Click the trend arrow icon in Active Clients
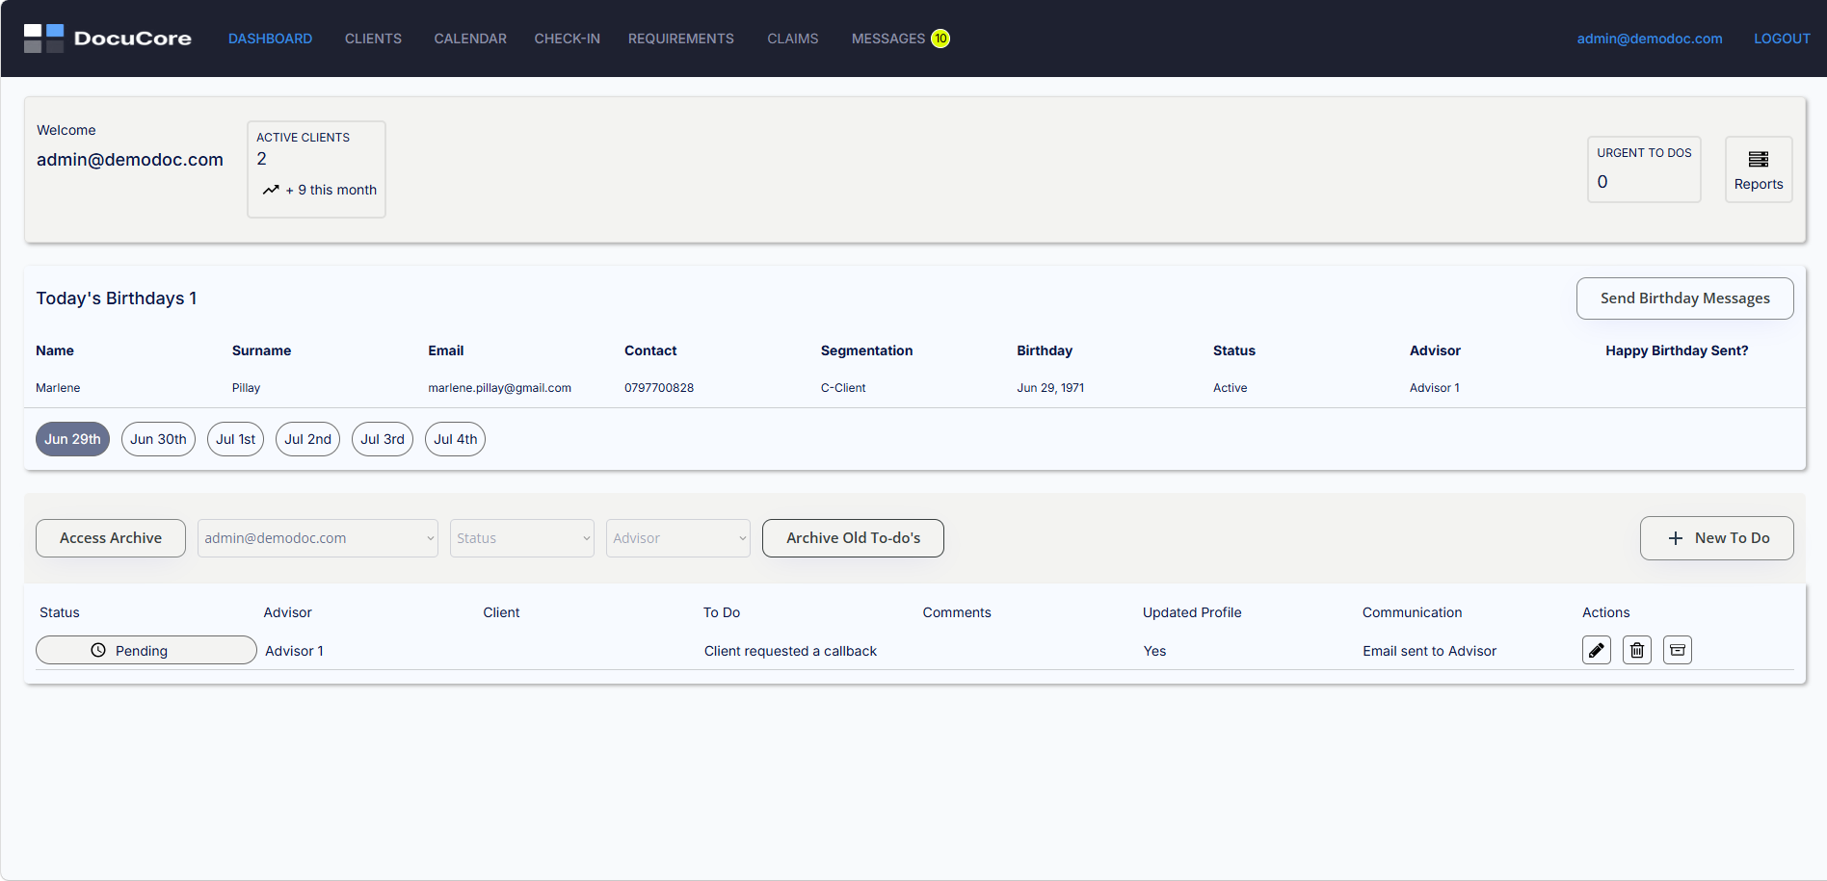Screen dimensions: 1827x881 coord(271,190)
